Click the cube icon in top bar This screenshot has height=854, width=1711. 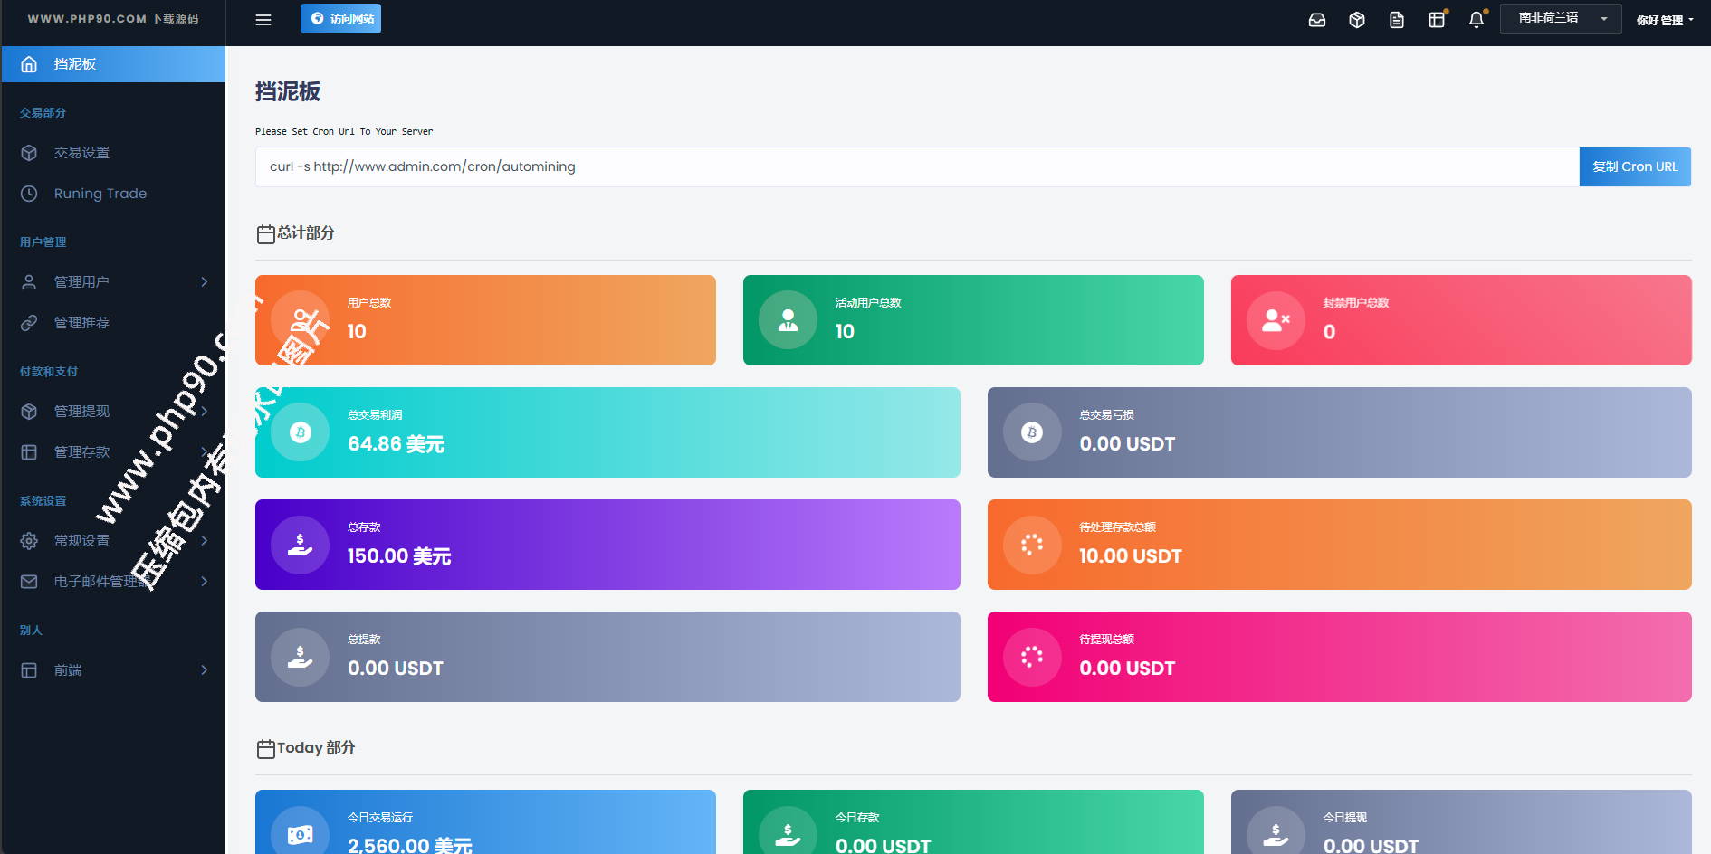tap(1356, 20)
